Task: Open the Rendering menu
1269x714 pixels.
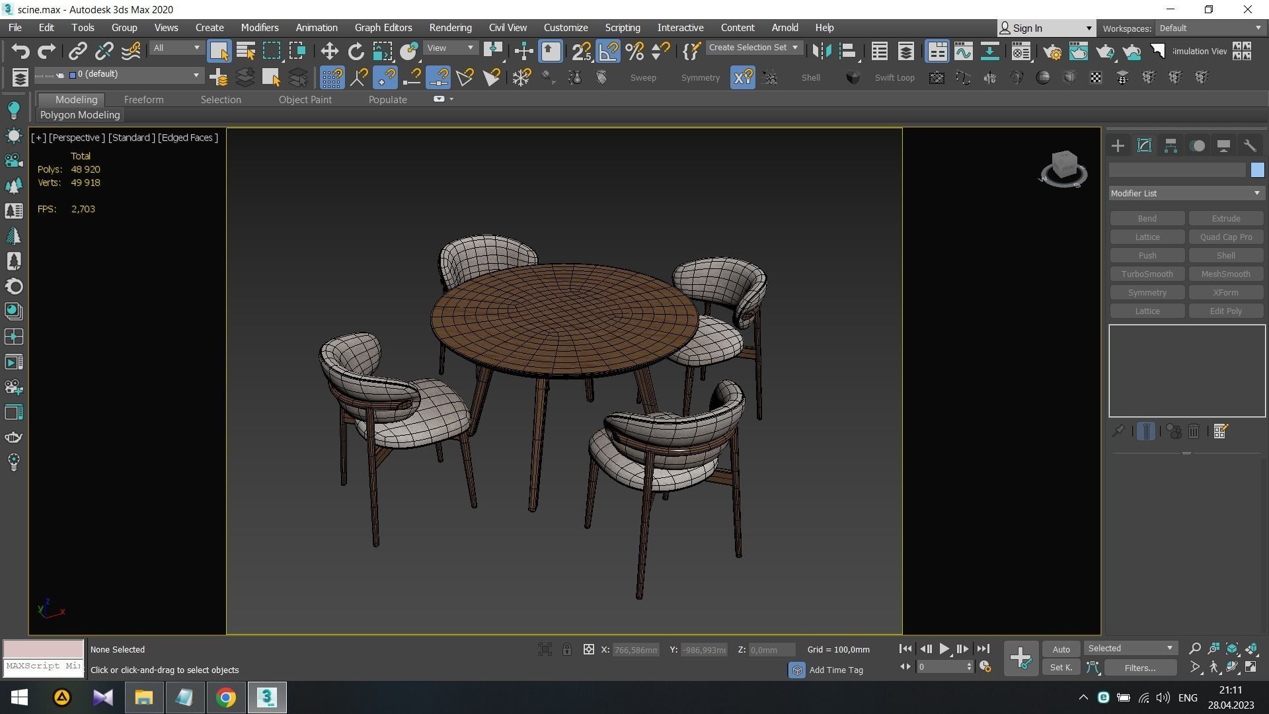Action: click(450, 28)
